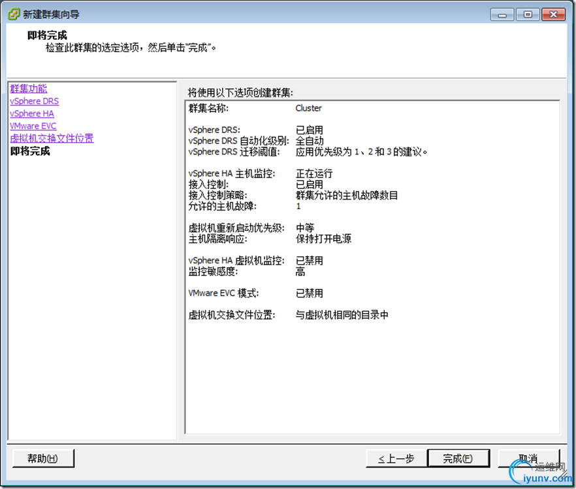Click the ≤上一步 button to go back

pyautogui.click(x=394, y=458)
